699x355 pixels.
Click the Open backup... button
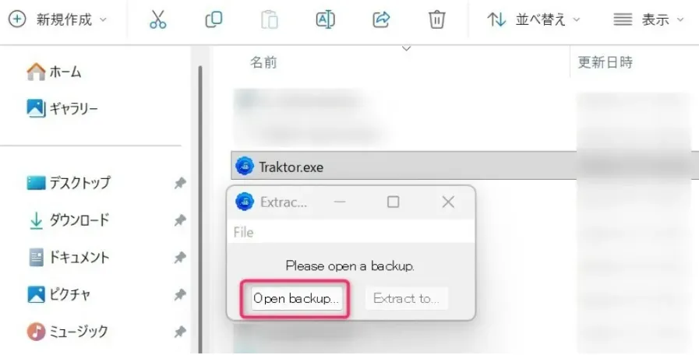[x=296, y=298]
